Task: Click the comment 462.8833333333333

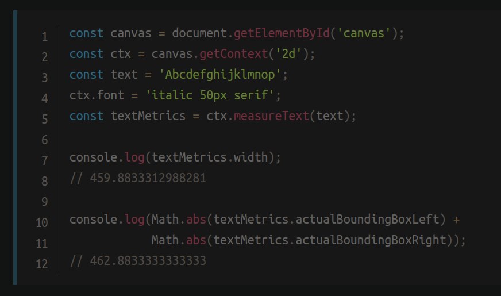Action: click(148, 261)
